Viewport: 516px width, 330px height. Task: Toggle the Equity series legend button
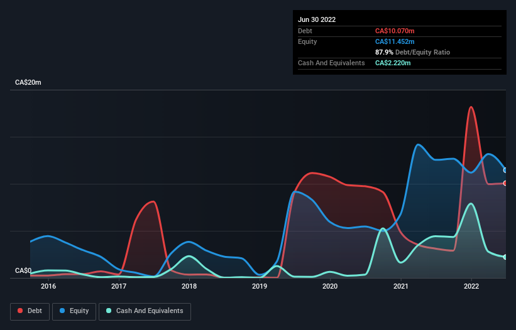pyautogui.click(x=74, y=311)
